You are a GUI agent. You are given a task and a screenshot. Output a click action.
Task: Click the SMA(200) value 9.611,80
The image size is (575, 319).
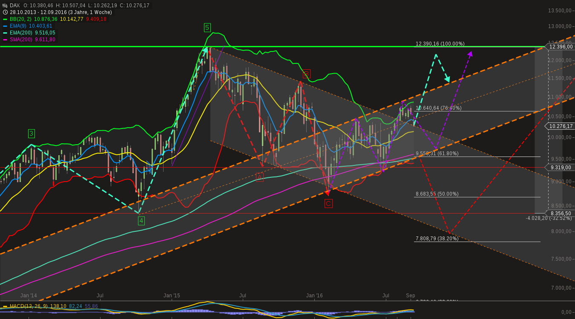pyautogui.click(x=45, y=40)
